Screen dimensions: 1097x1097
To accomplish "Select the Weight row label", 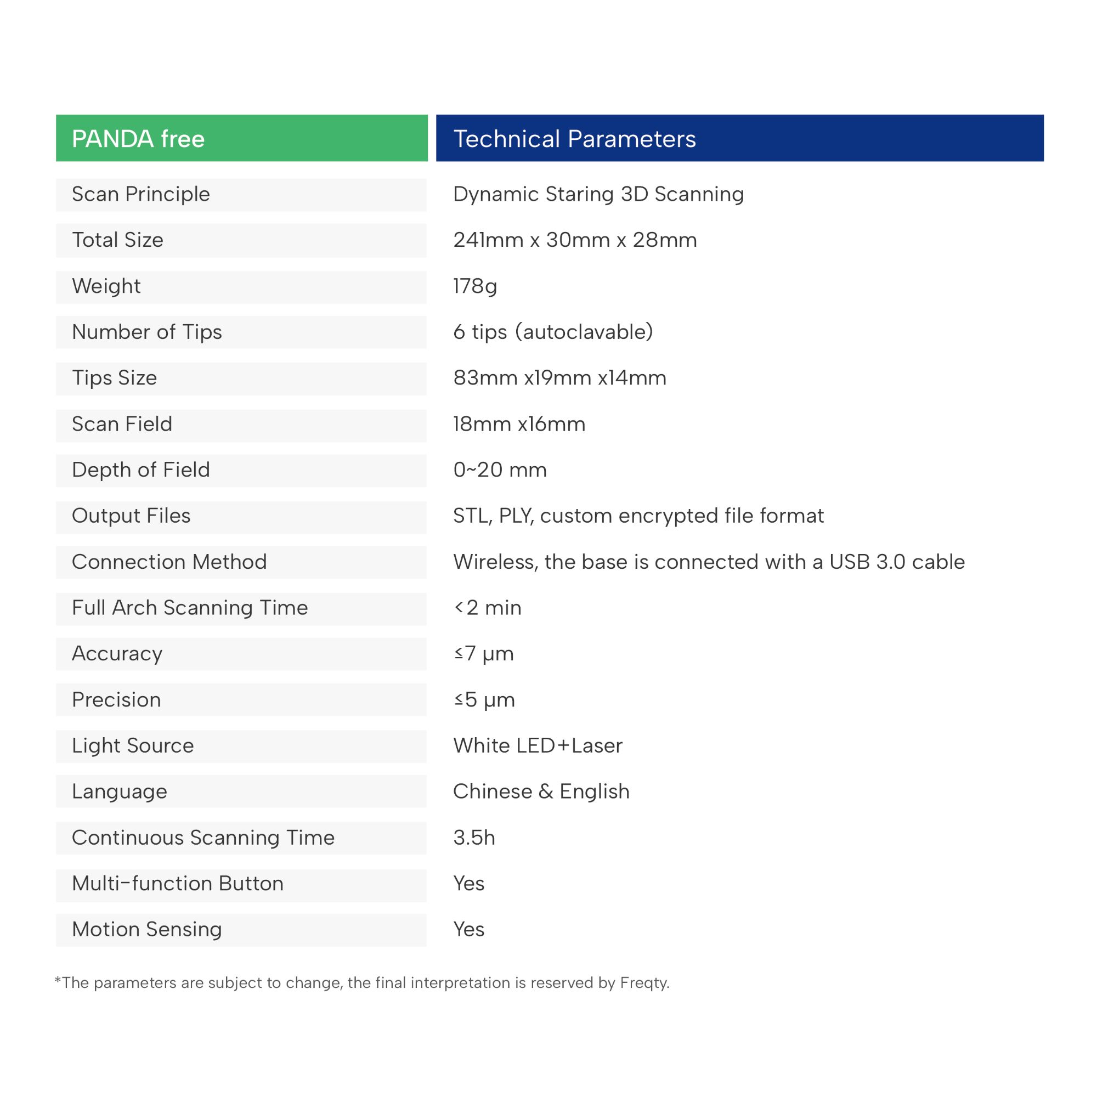I will click(x=106, y=286).
